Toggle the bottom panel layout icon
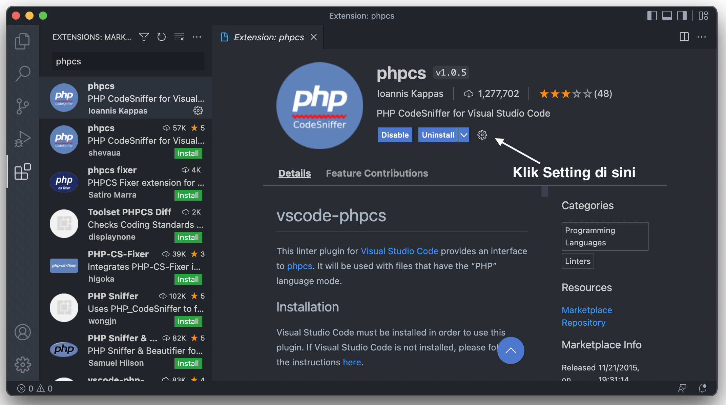The image size is (726, 405). [x=667, y=16]
